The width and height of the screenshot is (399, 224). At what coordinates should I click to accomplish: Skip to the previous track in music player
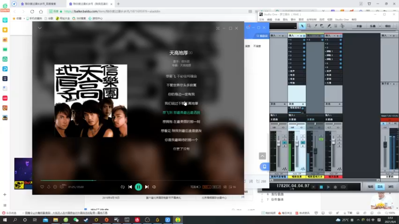tap(130, 187)
